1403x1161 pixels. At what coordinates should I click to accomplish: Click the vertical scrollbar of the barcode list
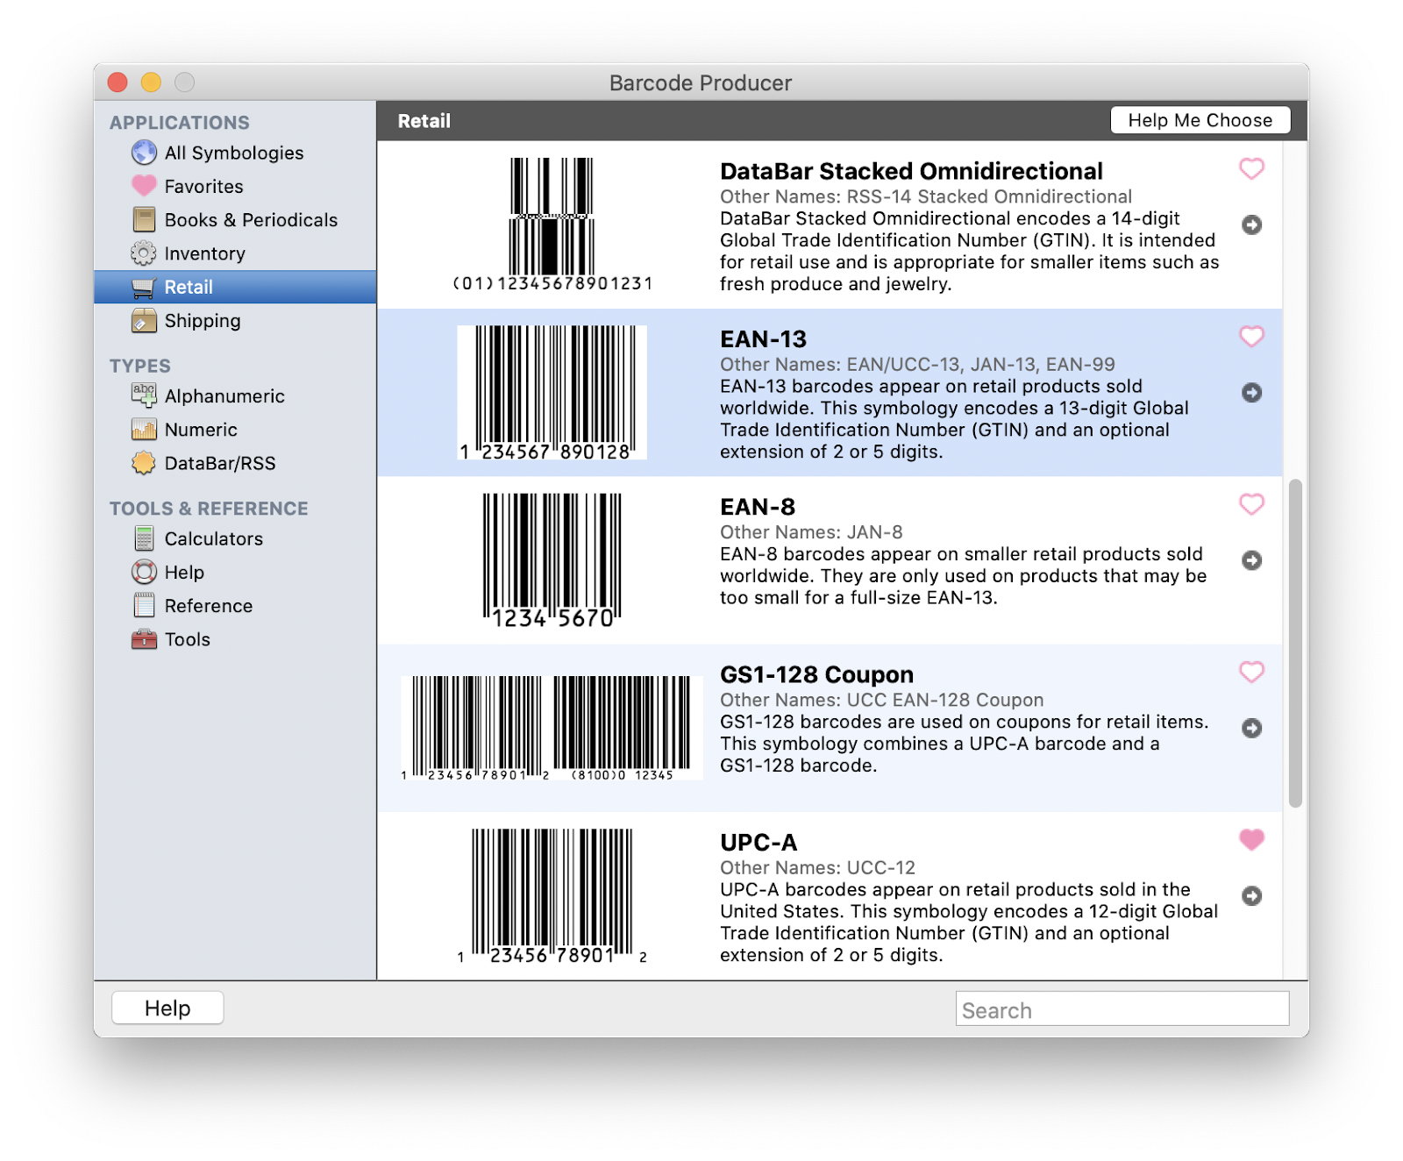click(x=1295, y=643)
